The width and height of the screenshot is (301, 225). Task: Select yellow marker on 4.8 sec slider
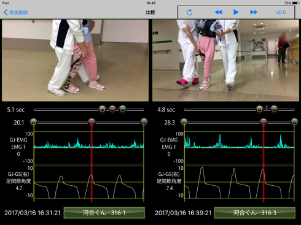[259, 110]
